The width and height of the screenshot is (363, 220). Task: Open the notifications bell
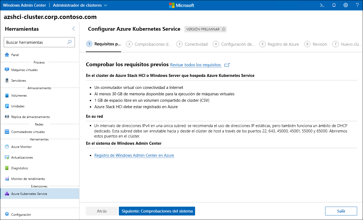point(334,5)
